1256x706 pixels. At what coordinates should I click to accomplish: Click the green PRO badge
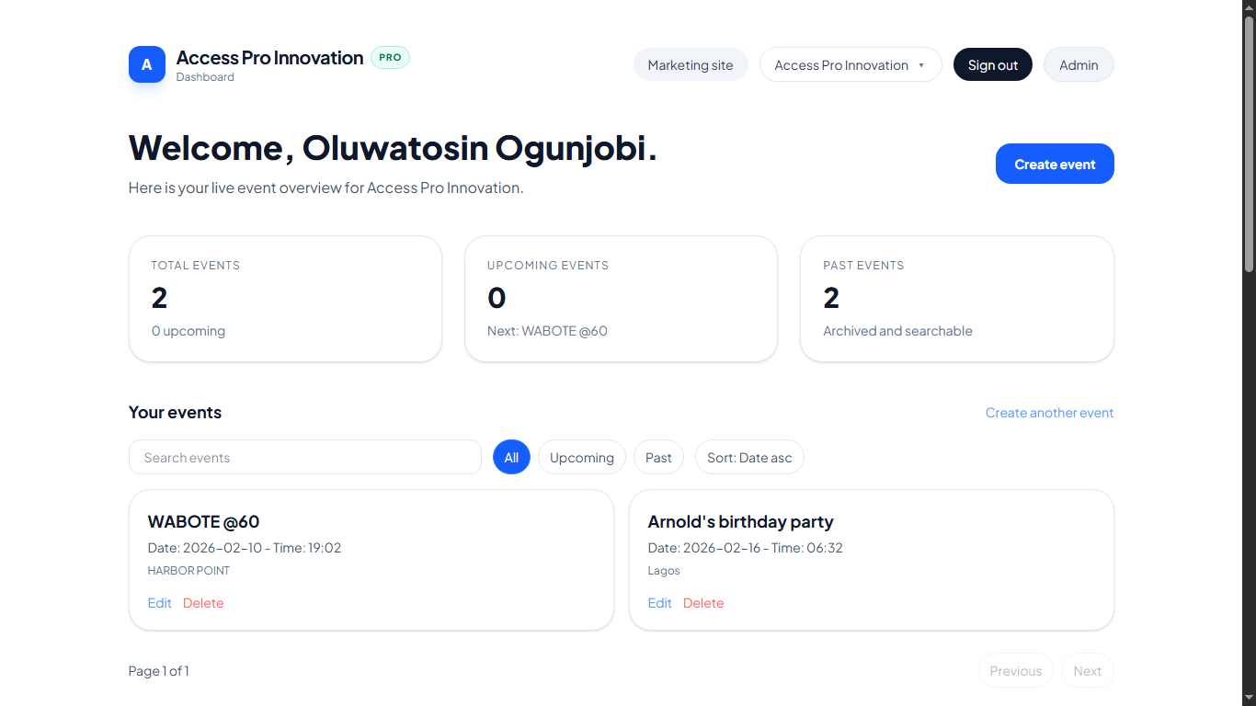(390, 57)
